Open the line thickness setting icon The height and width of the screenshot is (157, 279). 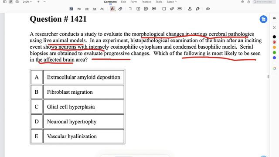point(274,18)
